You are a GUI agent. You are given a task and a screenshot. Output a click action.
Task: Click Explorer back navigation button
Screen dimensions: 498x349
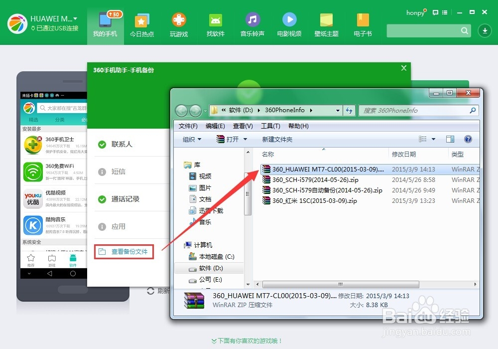pos(181,111)
